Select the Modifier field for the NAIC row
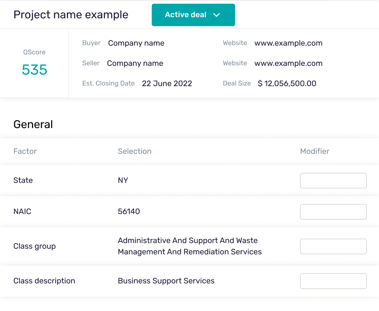 [x=333, y=212]
